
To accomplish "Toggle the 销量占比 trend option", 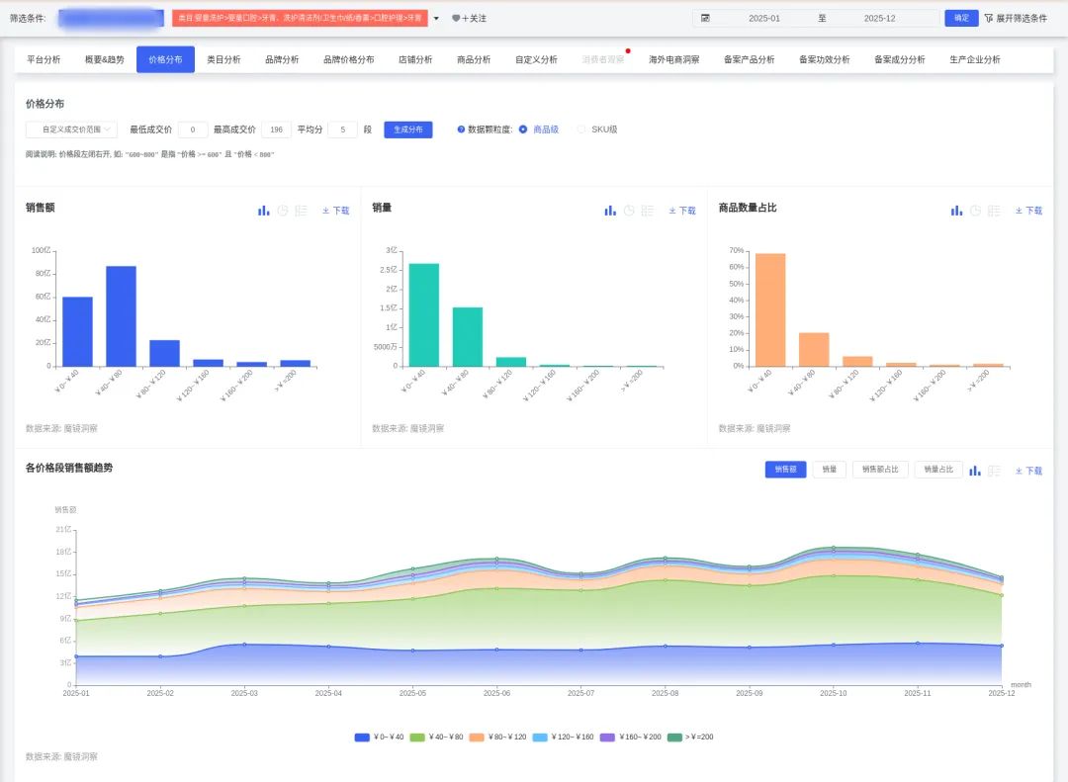I will point(938,470).
